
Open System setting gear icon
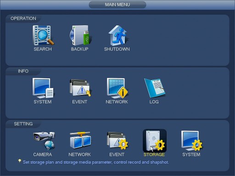coord(191,141)
